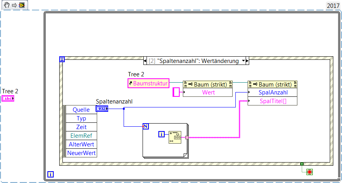Go to previous event case
342x183 pixels.
tap(145, 61)
